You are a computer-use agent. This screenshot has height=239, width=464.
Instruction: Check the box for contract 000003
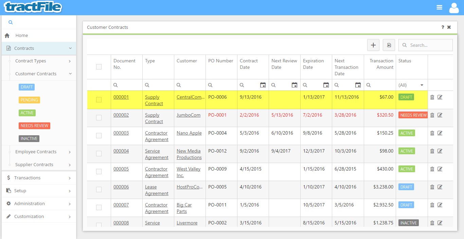[99, 136]
